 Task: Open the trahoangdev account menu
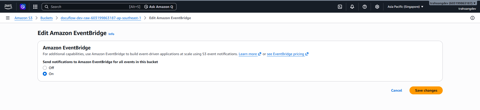(453, 3)
